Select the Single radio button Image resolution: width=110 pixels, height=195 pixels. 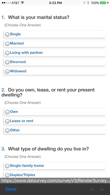coord(7,34)
